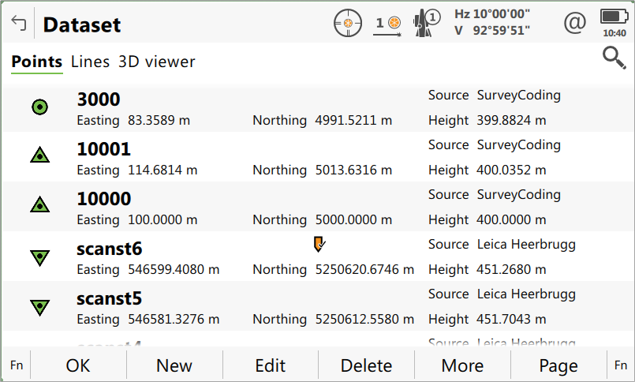Switch to the Lines tab
Image resolution: width=635 pixels, height=382 pixels.
pos(90,62)
